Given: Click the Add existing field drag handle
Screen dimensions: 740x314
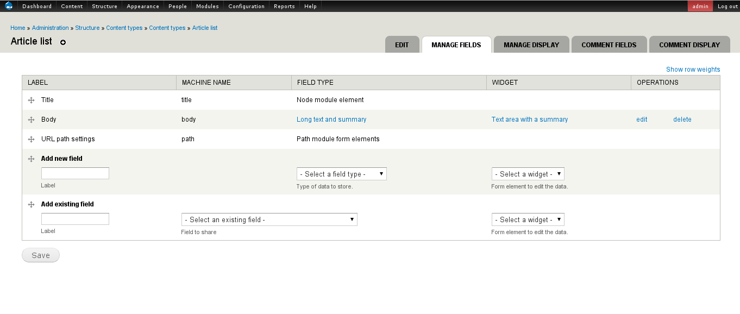Looking at the screenshot, I should (x=31, y=205).
